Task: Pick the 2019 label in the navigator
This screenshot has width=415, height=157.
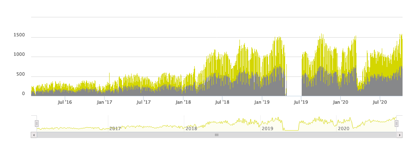Action: click(x=267, y=129)
